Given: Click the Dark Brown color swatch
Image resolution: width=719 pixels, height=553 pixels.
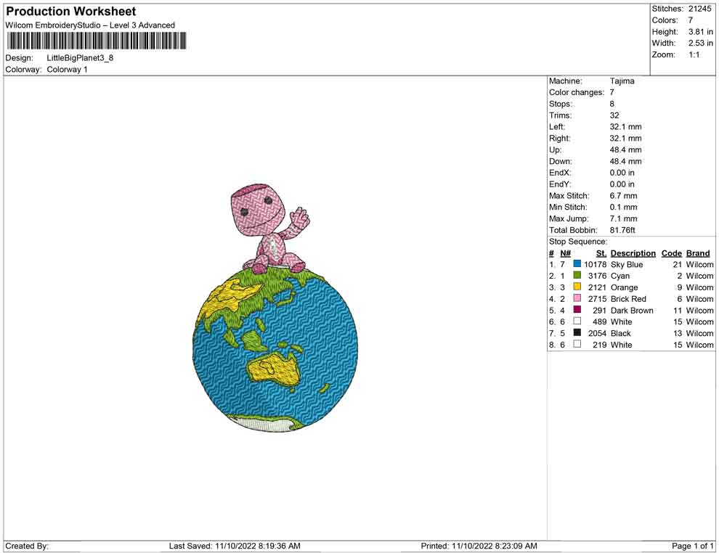Looking at the screenshot, I should click(577, 310).
